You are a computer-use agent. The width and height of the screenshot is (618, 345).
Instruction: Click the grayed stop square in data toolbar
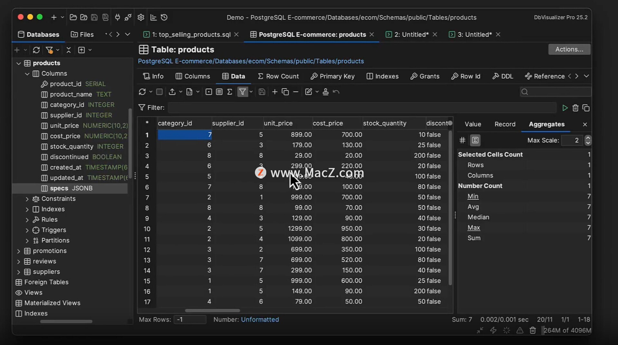point(159,92)
